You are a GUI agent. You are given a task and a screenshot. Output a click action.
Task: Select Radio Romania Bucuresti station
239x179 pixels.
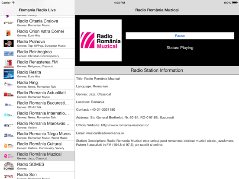(x=37, y=105)
